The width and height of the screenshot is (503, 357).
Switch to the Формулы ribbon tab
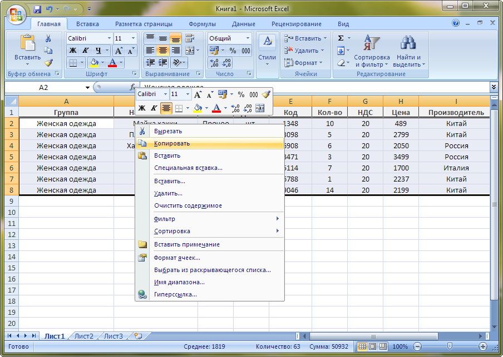coord(202,24)
